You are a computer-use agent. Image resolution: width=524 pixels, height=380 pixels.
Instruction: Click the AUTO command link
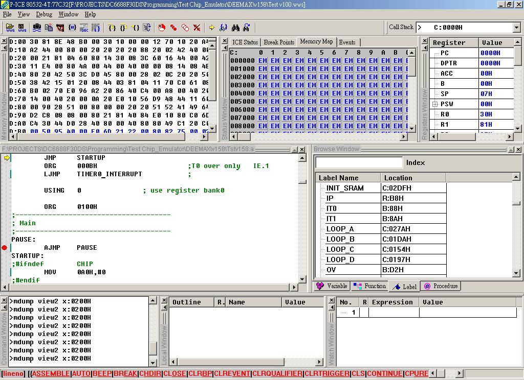[x=81, y=374]
